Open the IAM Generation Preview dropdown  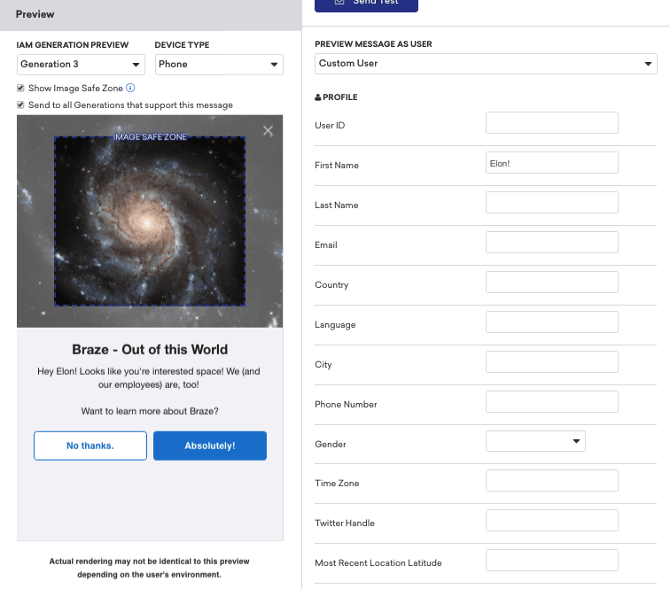(x=81, y=65)
